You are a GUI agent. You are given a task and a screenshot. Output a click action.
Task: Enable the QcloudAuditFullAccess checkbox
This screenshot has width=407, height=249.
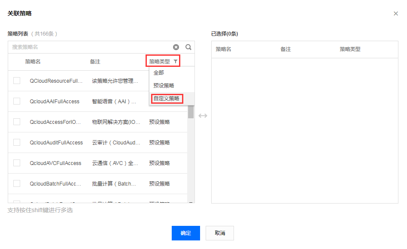[17, 142]
